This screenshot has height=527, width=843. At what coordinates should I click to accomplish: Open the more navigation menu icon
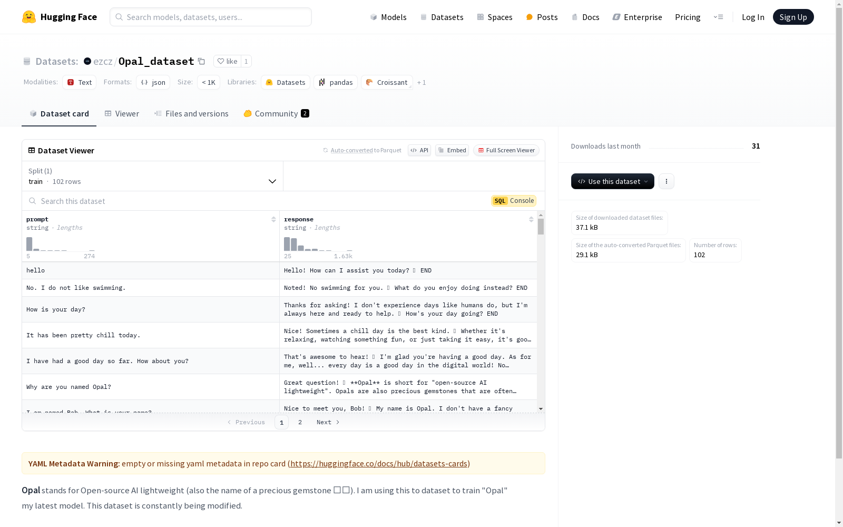click(718, 17)
